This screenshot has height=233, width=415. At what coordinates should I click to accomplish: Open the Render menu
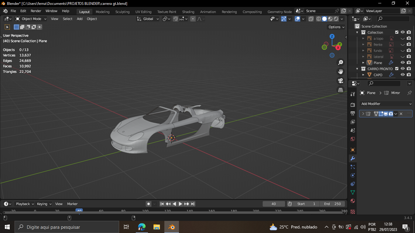pyautogui.click(x=36, y=11)
